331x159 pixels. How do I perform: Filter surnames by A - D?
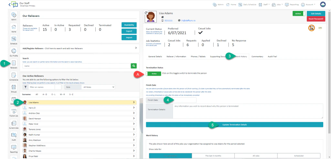pos(45,94)
